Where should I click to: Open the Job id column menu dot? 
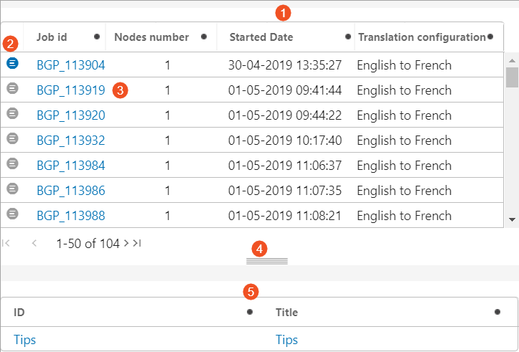pos(97,36)
